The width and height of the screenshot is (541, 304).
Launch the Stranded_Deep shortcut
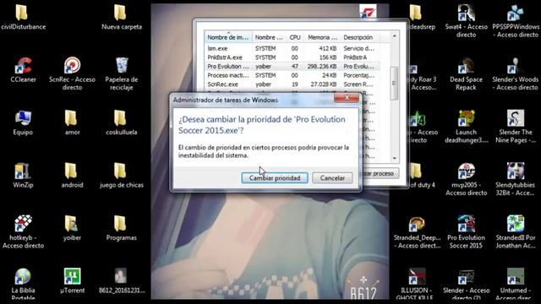point(417,224)
